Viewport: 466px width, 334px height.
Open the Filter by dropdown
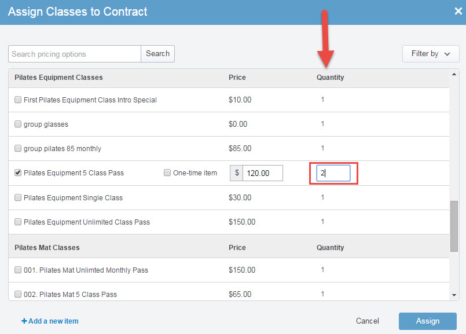click(x=430, y=53)
